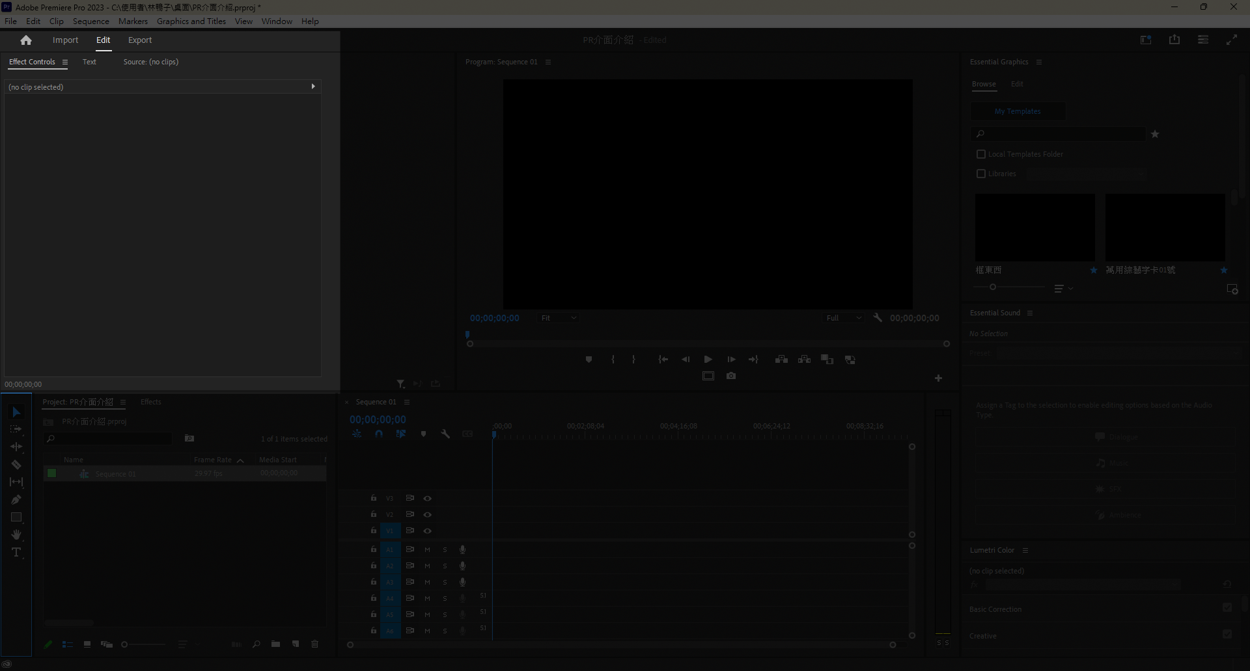This screenshot has width=1250, height=671.
Task: Select the Pen tool
Action: coord(16,500)
